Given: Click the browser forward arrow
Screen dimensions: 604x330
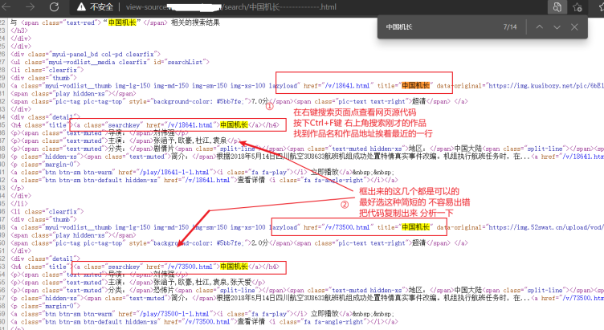Looking at the screenshot, I should 32,7.
